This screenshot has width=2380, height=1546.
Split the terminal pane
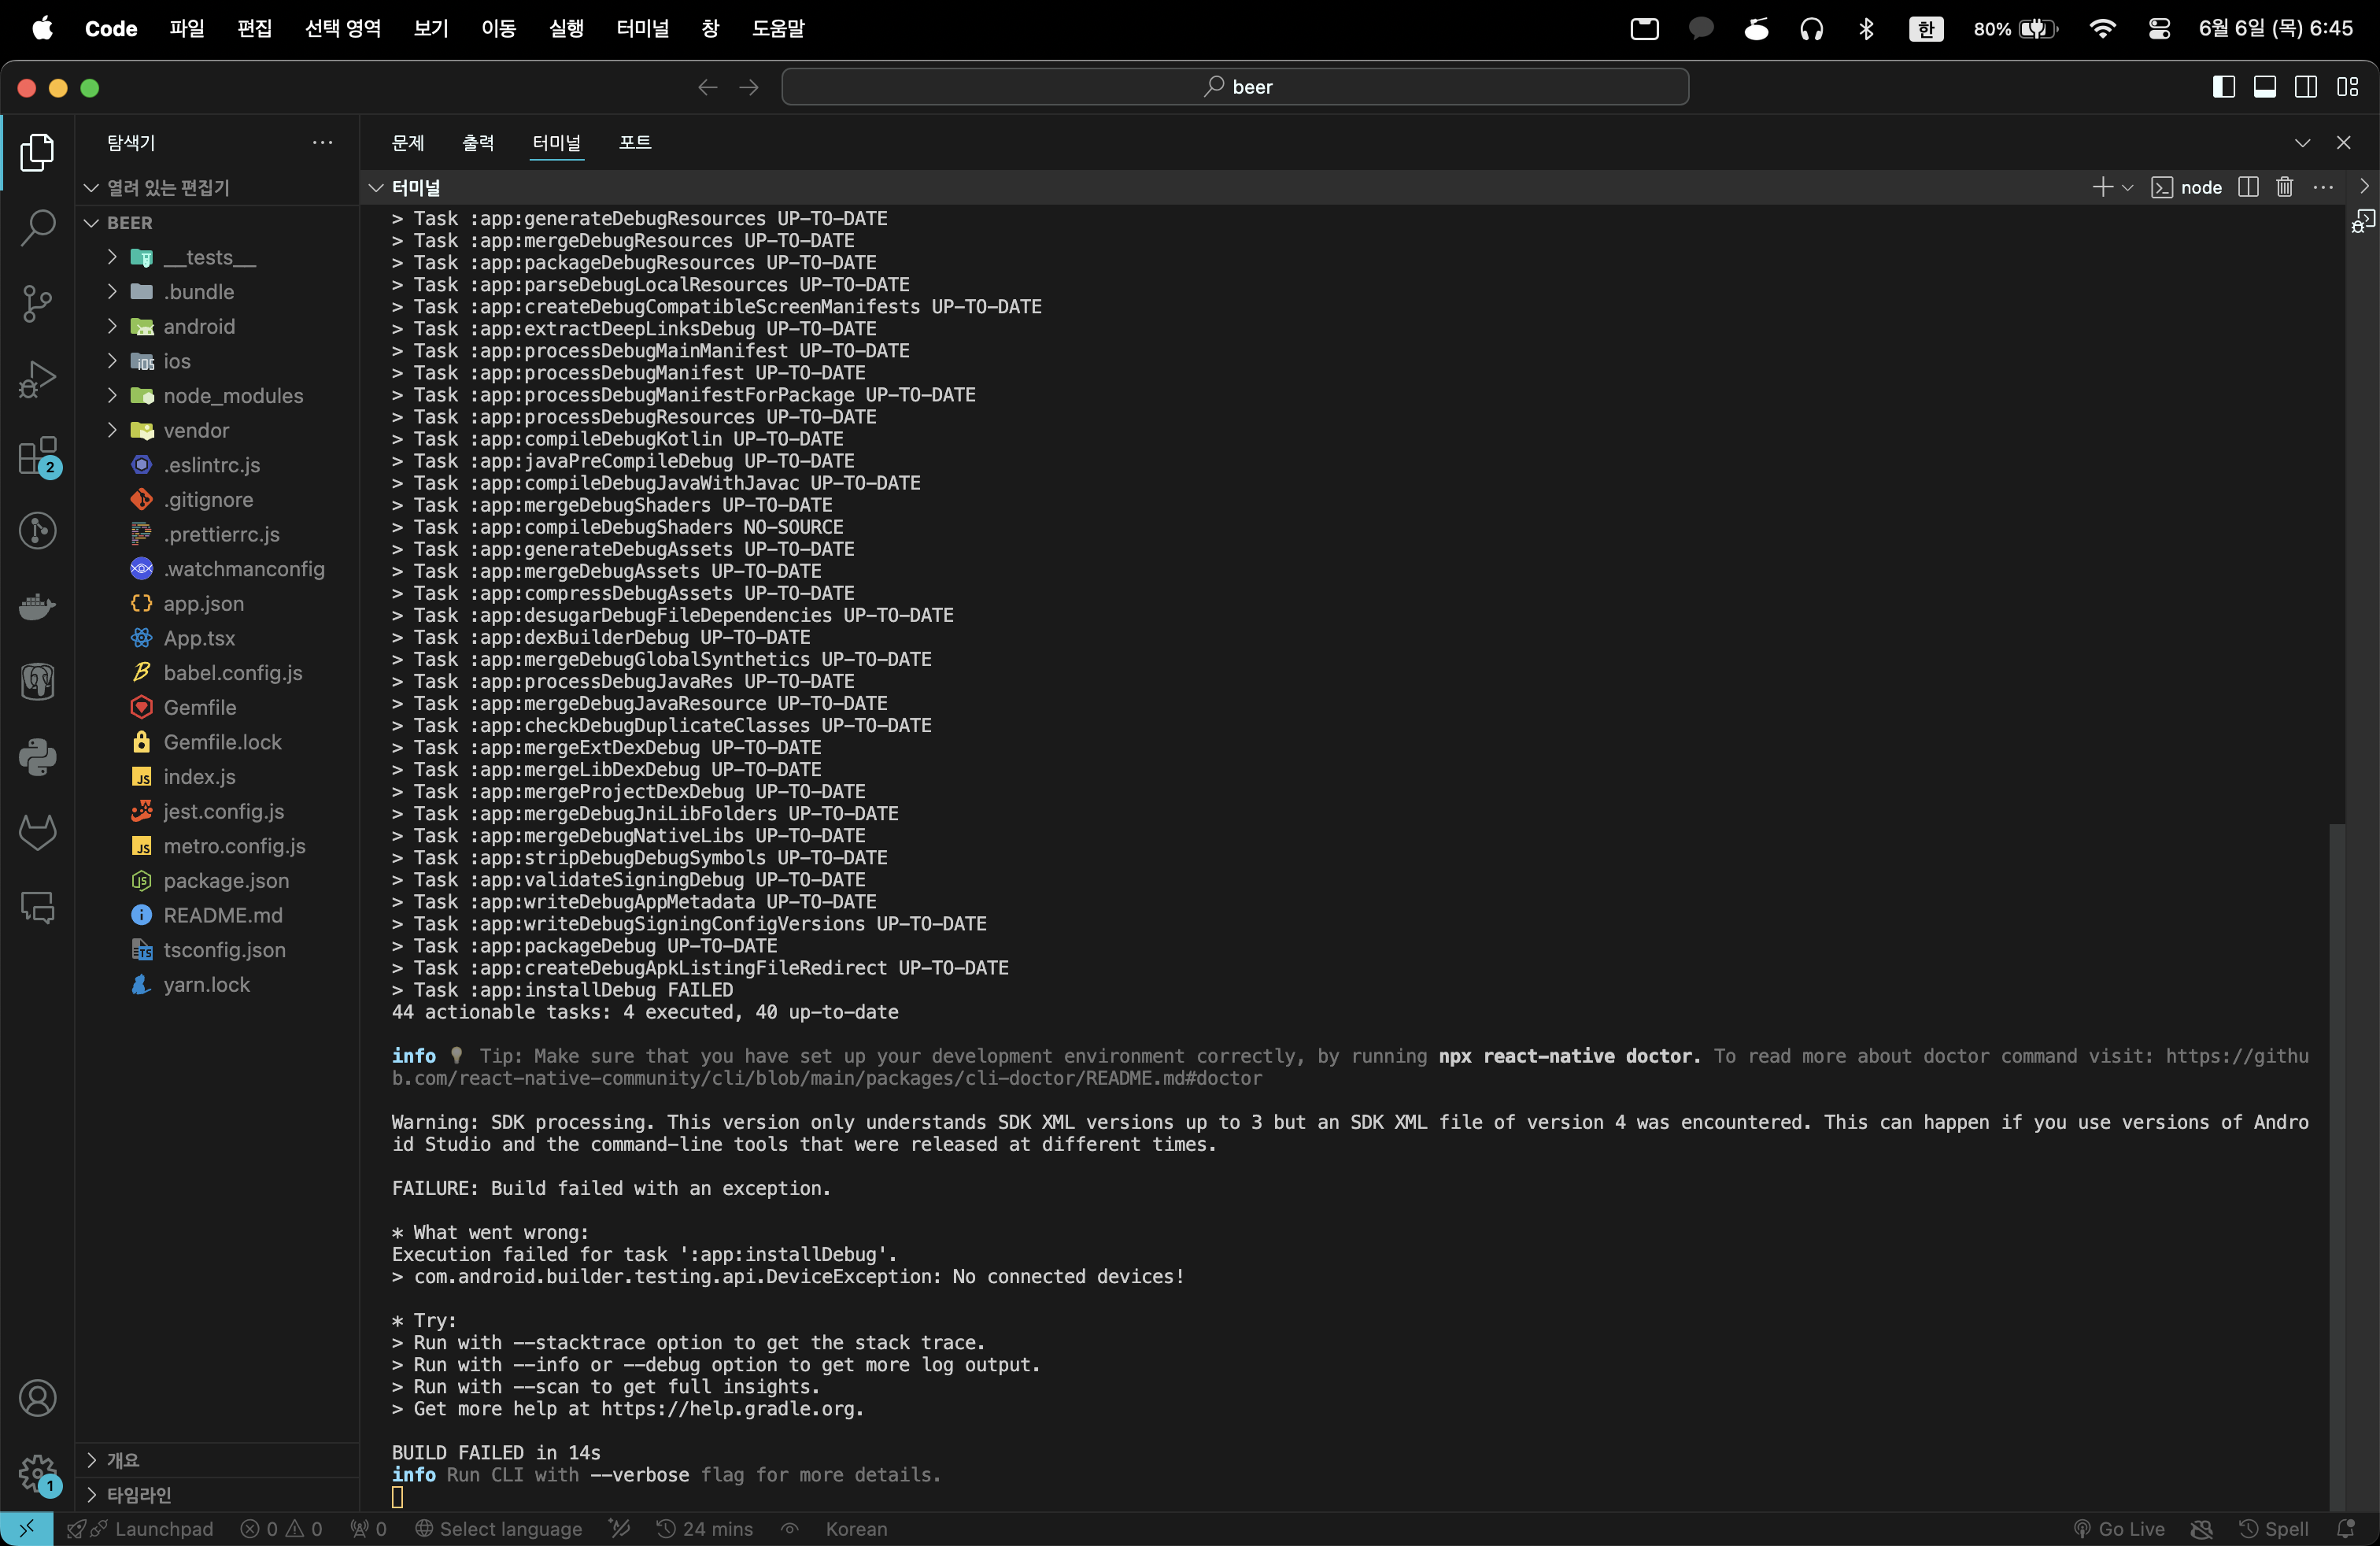coord(2248,187)
